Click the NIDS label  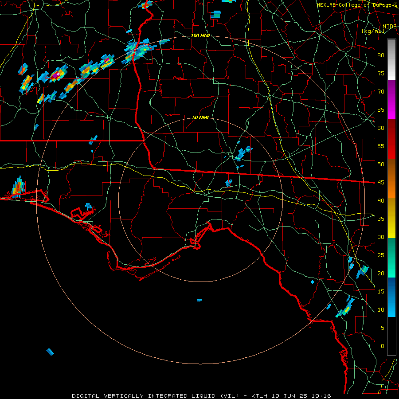(x=390, y=27)
